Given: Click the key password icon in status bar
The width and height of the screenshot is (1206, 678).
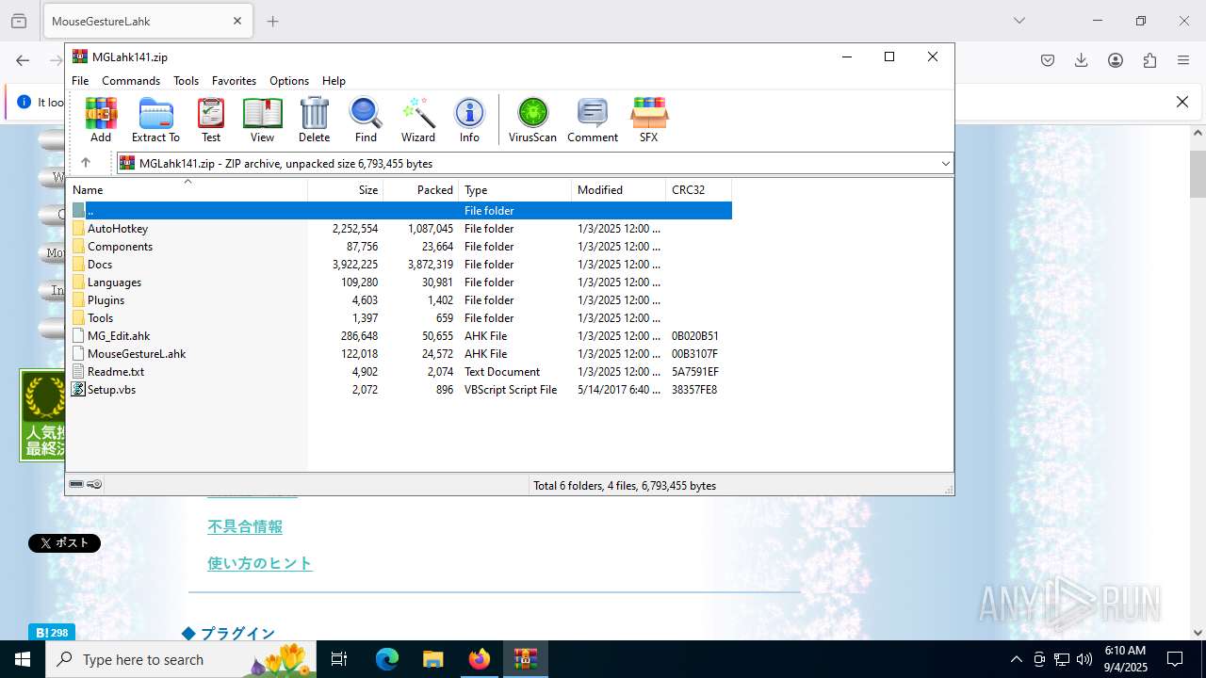Looking at the screenshot, I should click(x=94, y=484).
